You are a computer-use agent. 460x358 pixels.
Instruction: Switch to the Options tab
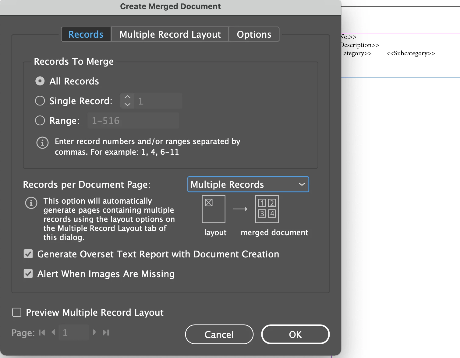click(254, 34)
